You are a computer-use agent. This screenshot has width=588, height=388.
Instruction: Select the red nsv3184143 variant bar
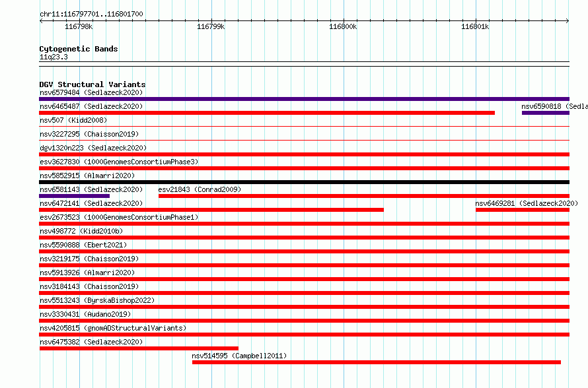304,293
